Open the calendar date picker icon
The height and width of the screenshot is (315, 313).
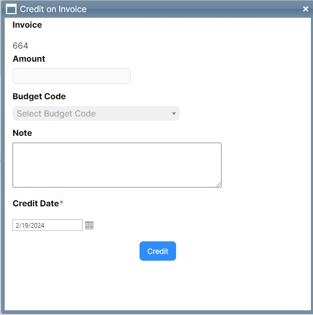[89, 225]
